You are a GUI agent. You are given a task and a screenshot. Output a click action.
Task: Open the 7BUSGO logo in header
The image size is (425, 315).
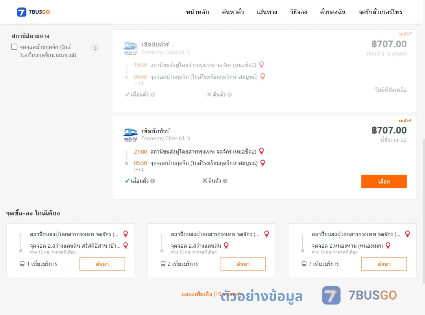pyautogui.click(x=33, y=12)
